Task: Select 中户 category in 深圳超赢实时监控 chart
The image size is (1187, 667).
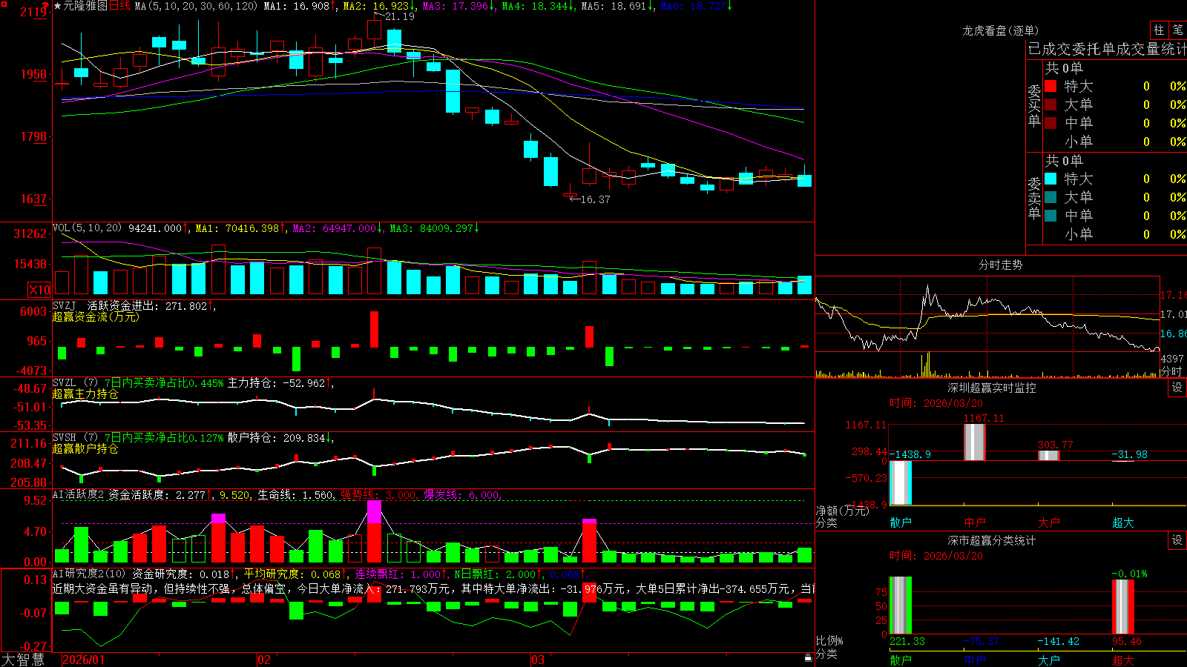Action: pyautogui.click(x=975, y=522)
